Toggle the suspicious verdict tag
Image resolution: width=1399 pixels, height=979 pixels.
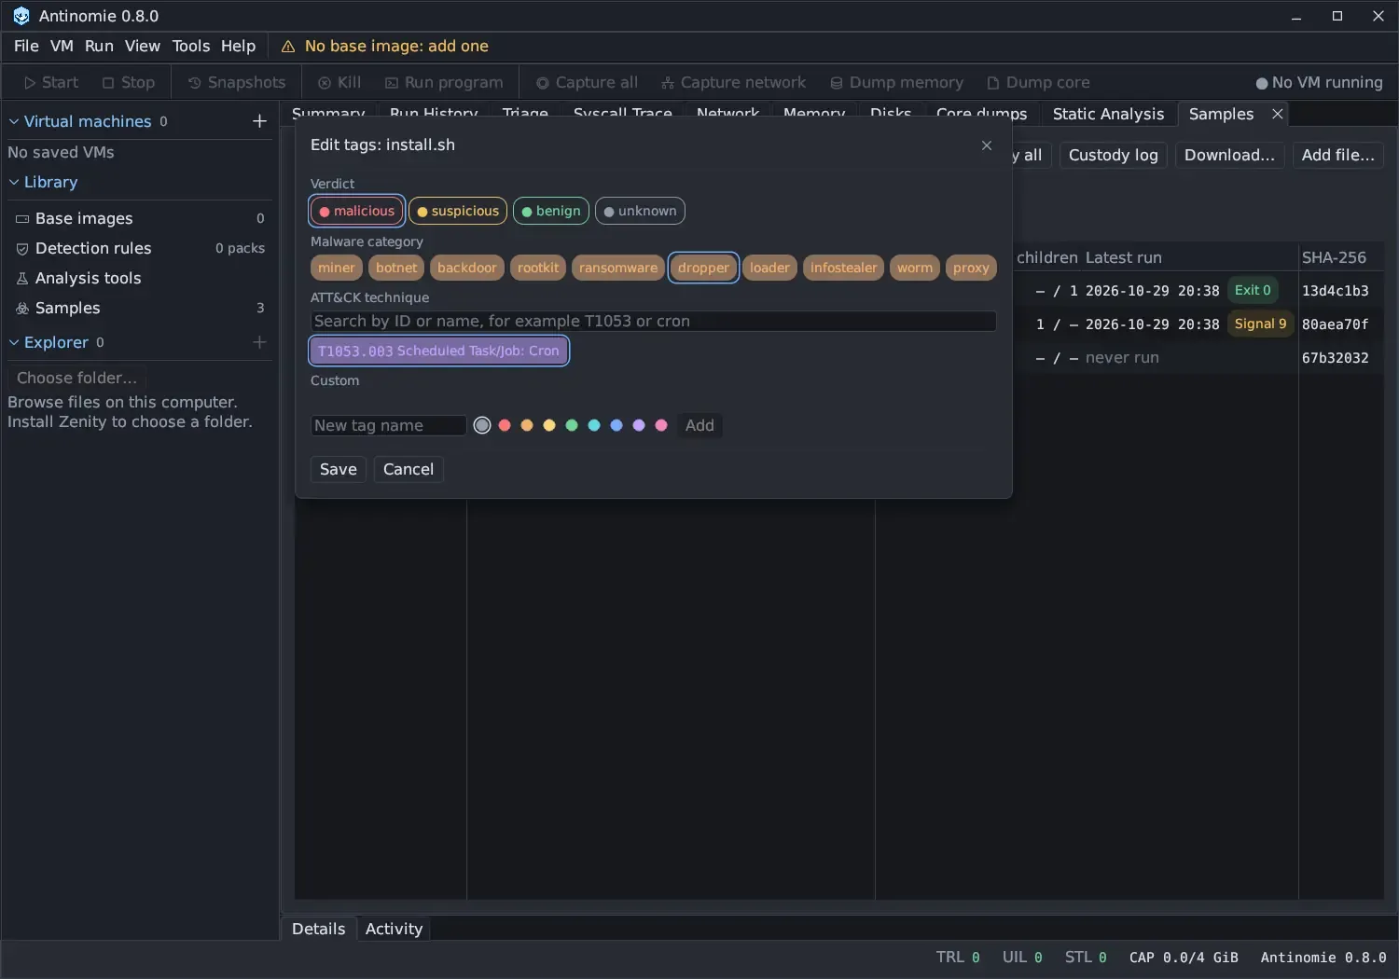(x=458, y=211)
